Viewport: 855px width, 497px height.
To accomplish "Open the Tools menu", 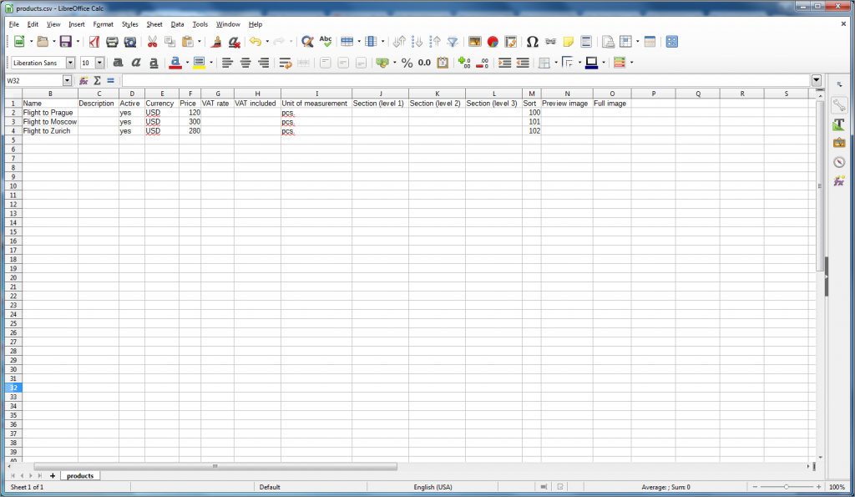I will (x=200, y=24).
